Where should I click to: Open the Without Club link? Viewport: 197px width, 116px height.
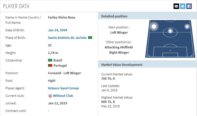pyautogui.click(x=63, y=96)
